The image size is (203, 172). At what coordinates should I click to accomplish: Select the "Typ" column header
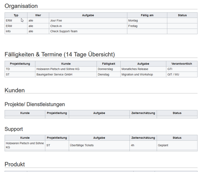[16, 15]
